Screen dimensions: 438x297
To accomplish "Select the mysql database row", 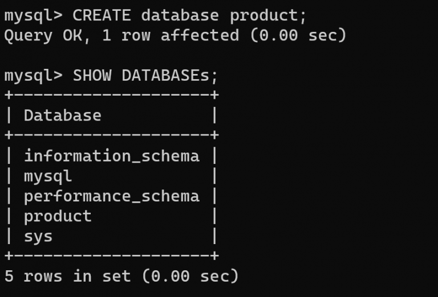I will pyautogui.click(x=111, y=176).
